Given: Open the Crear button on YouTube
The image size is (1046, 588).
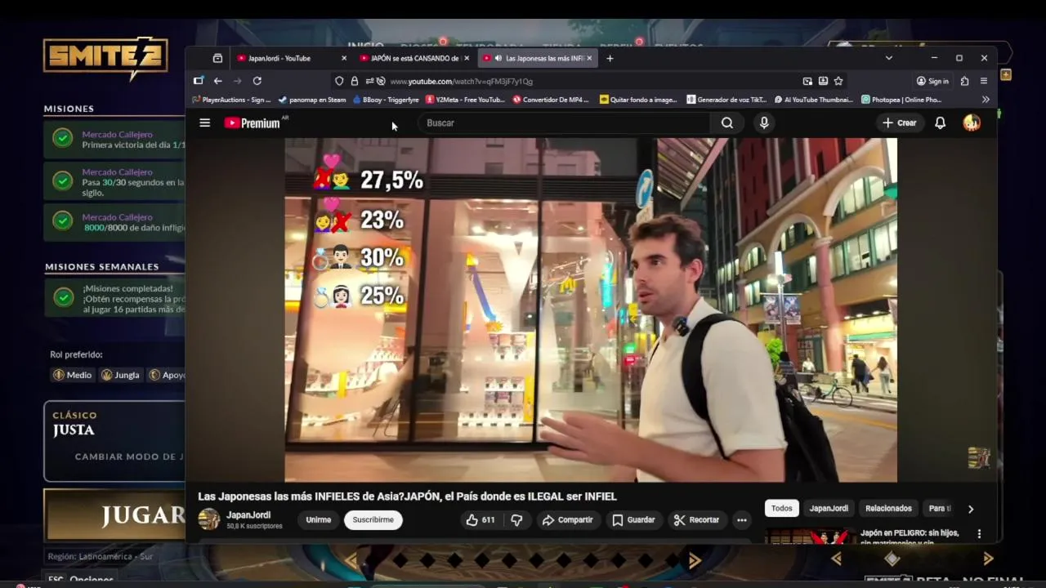Looking at the screenshot, I should point(900,122).
